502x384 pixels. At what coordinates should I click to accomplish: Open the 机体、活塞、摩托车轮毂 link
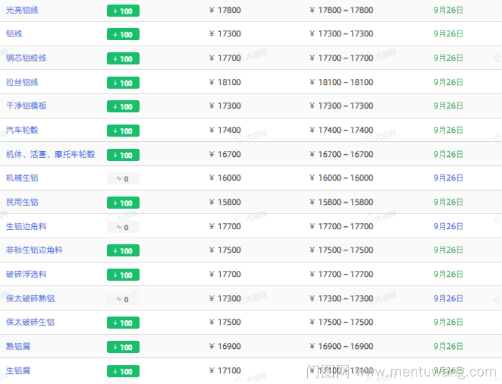coord(50,154)
